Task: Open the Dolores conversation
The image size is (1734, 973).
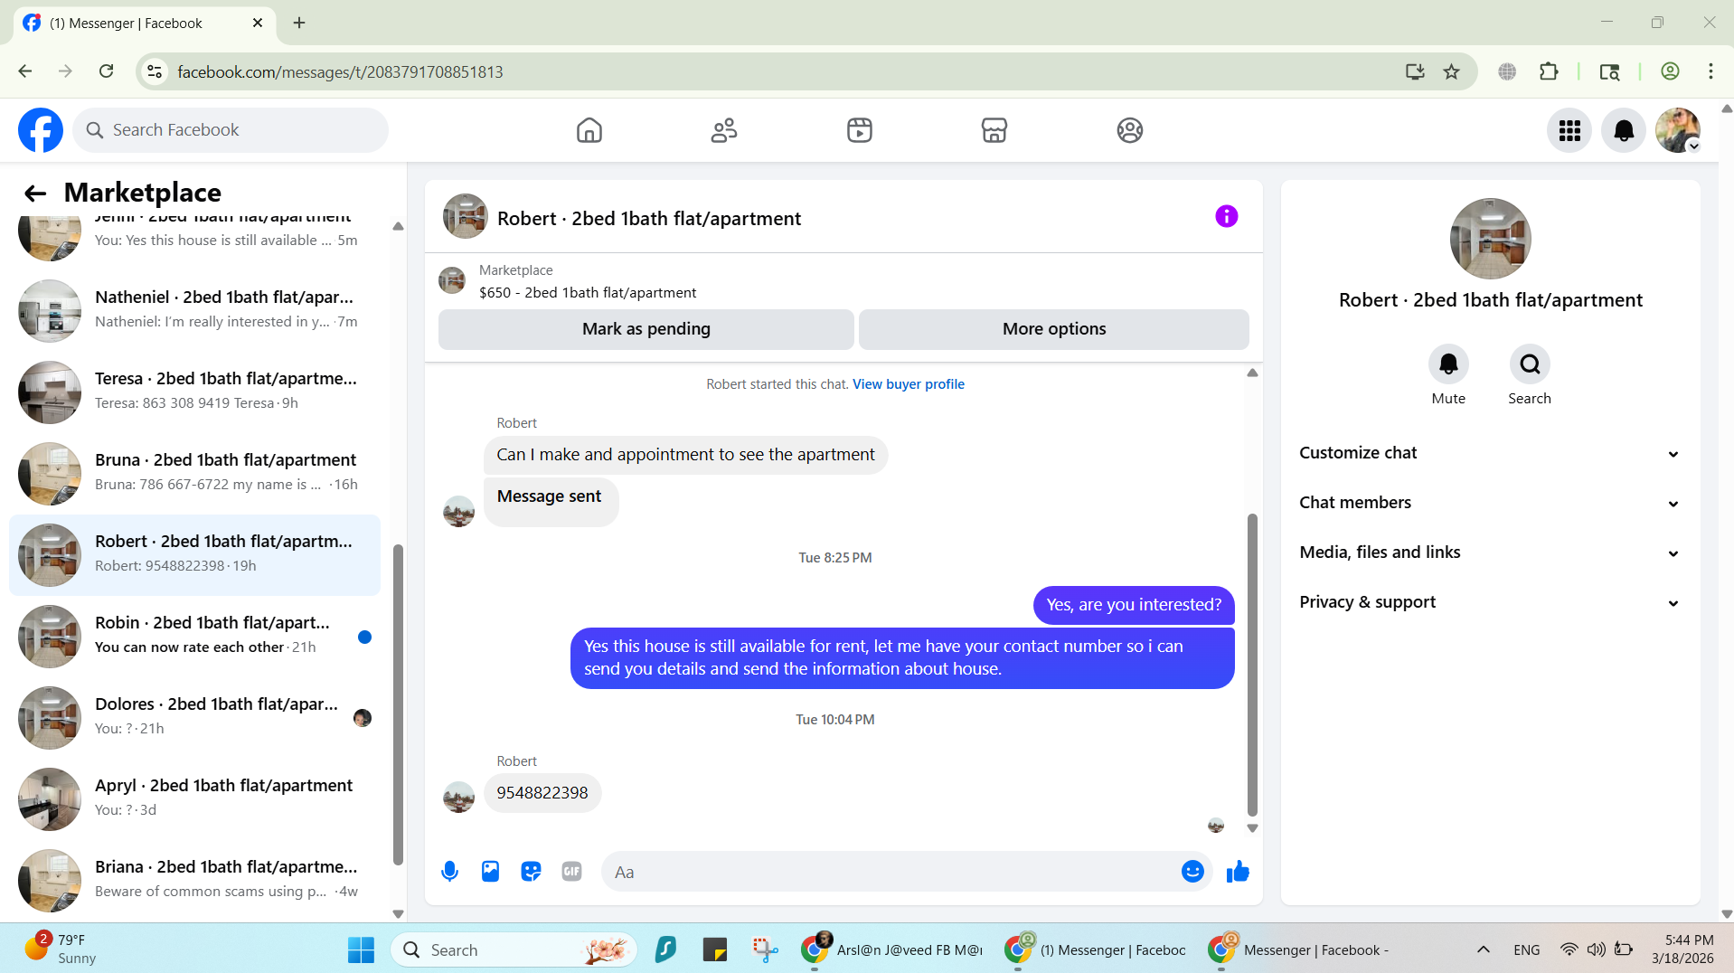Action: [x=194, y=717]
